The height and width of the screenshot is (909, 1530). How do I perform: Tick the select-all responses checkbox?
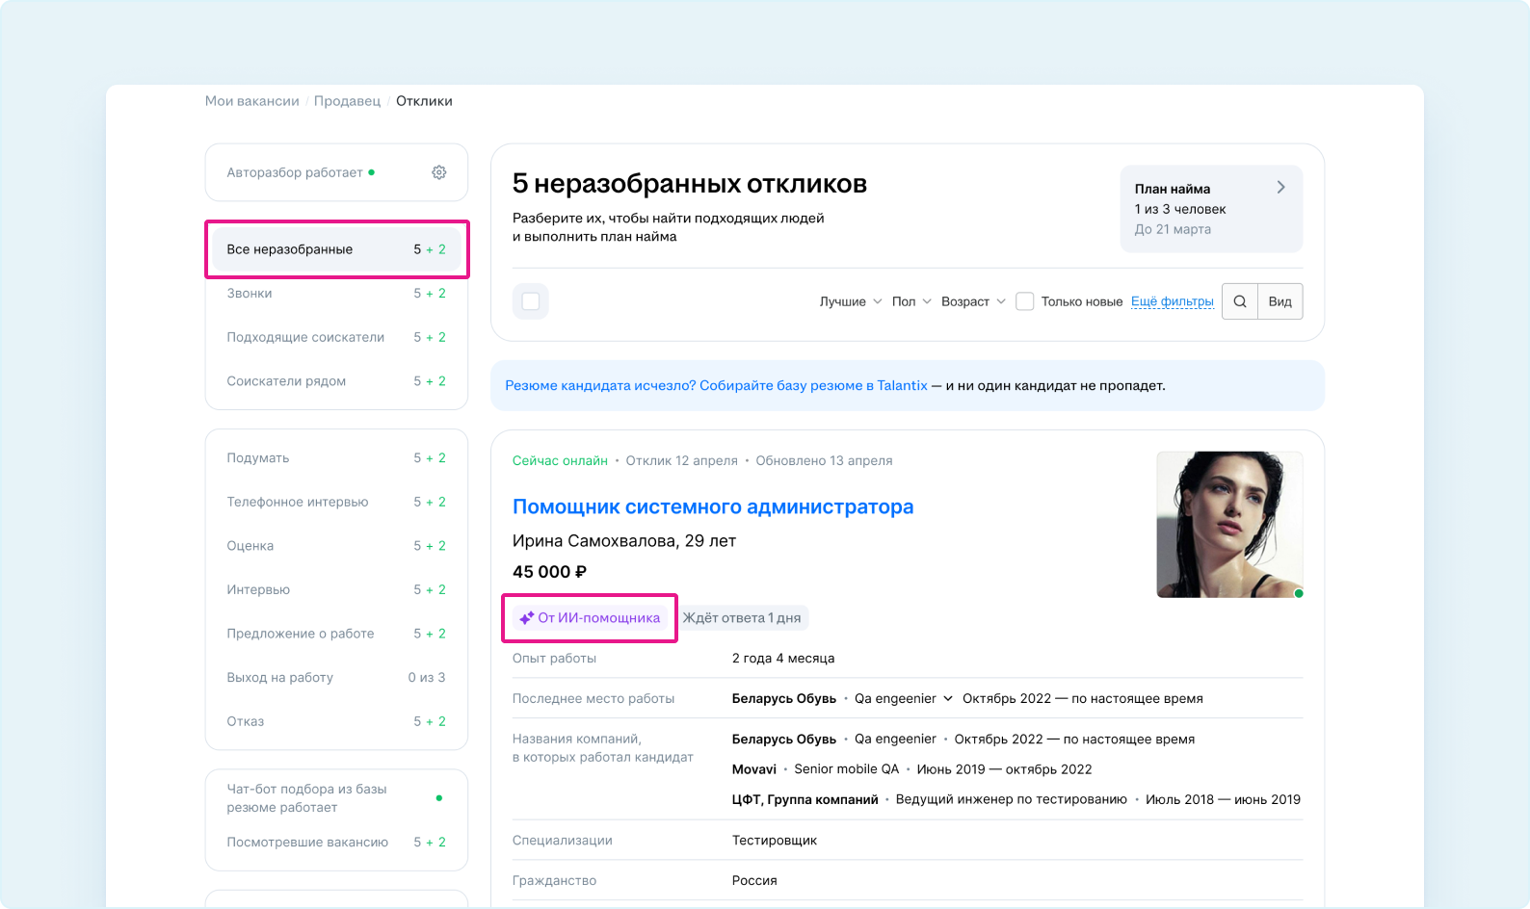pos(531,301)
